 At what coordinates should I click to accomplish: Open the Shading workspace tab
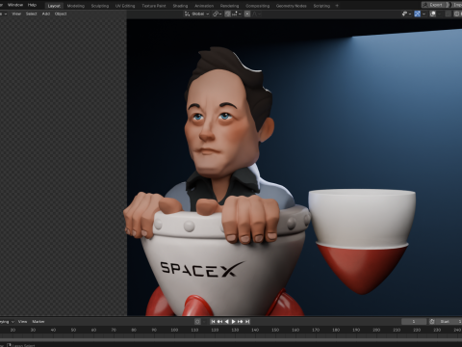pyautogui.click(x=180, y=6)
